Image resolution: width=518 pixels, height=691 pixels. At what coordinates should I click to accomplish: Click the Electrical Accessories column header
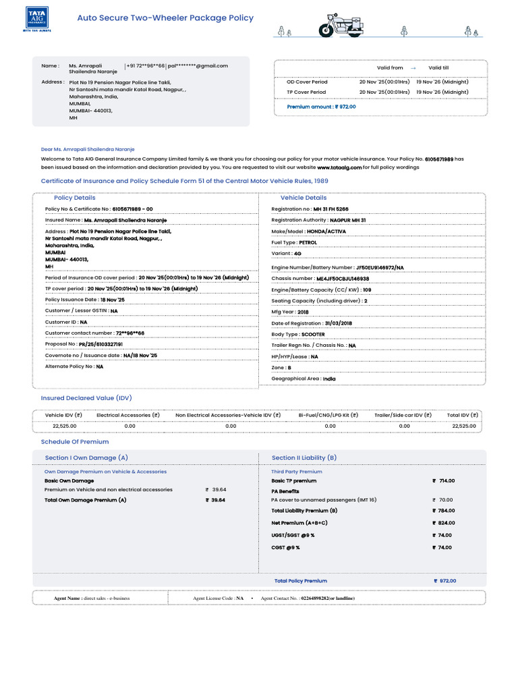tap(127, 415)
